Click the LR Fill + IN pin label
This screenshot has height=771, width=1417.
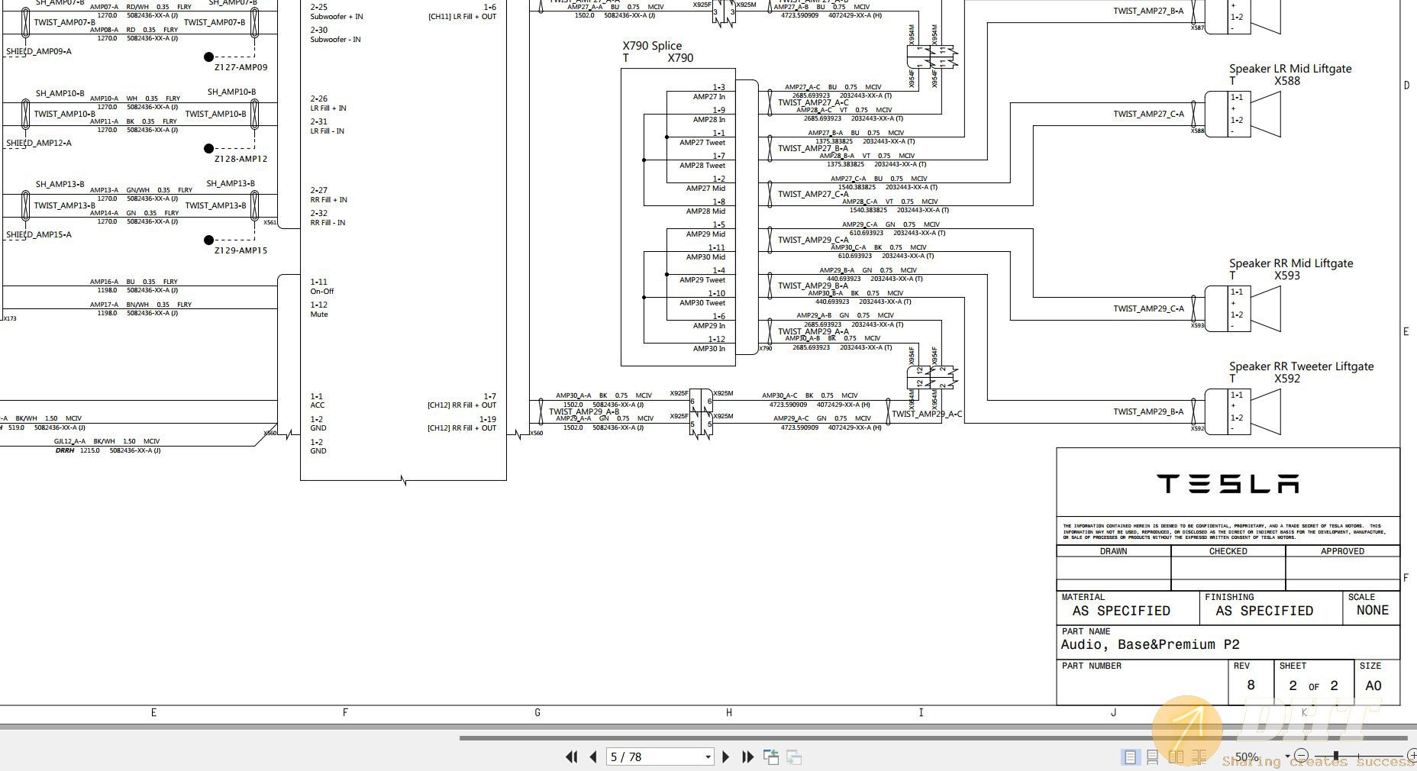click(x=328, y=108)
